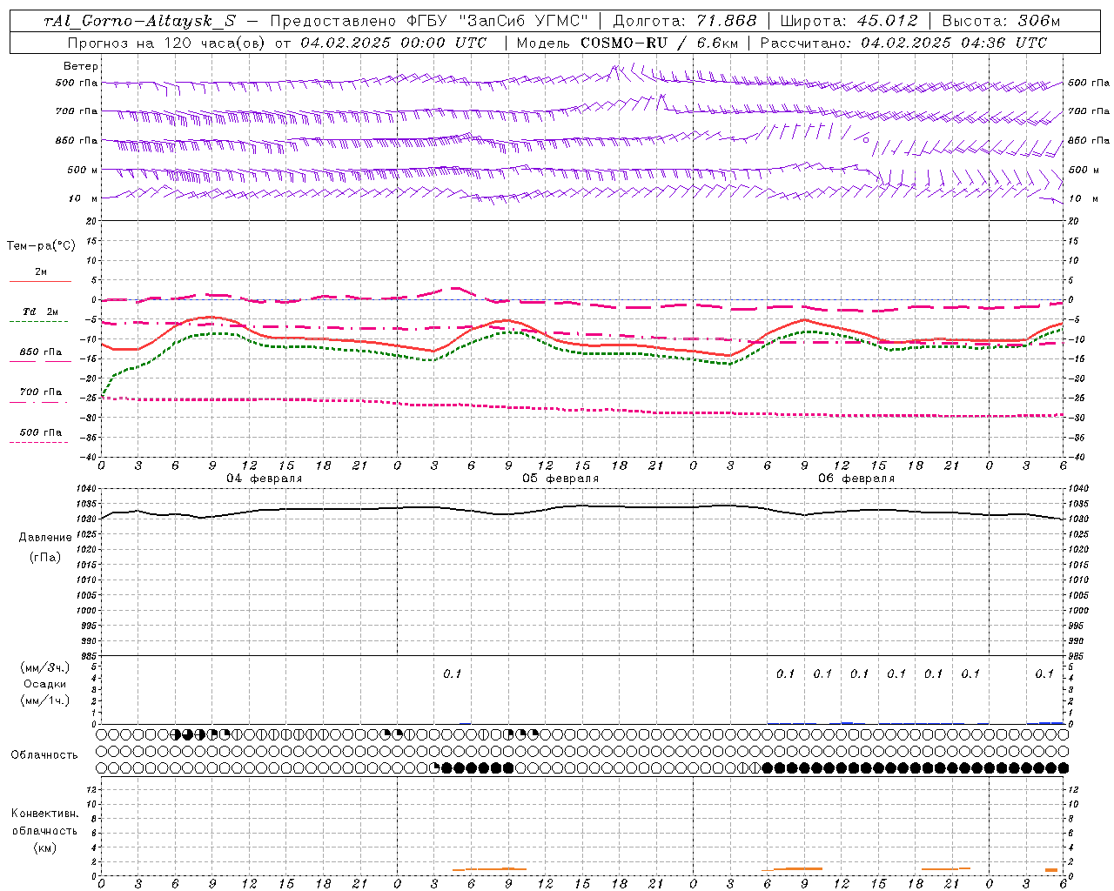Click the left 1000 pressure axis value
Viewport: 1114px width, 891px height.
click(86, 611)
